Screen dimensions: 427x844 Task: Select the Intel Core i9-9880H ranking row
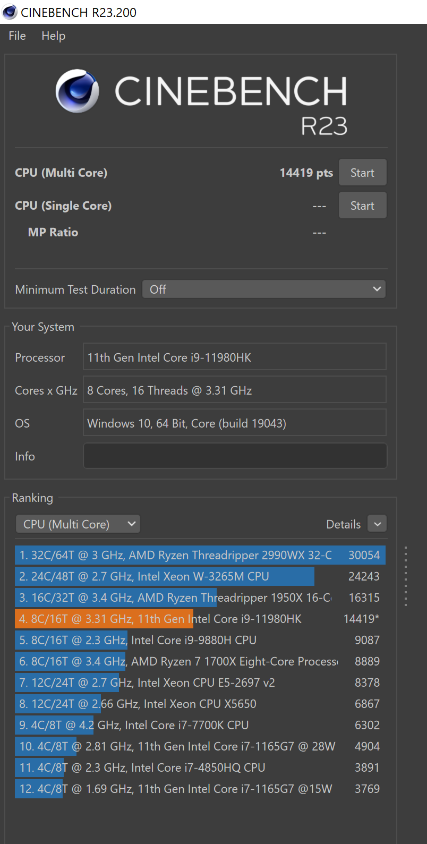point(200,640)
